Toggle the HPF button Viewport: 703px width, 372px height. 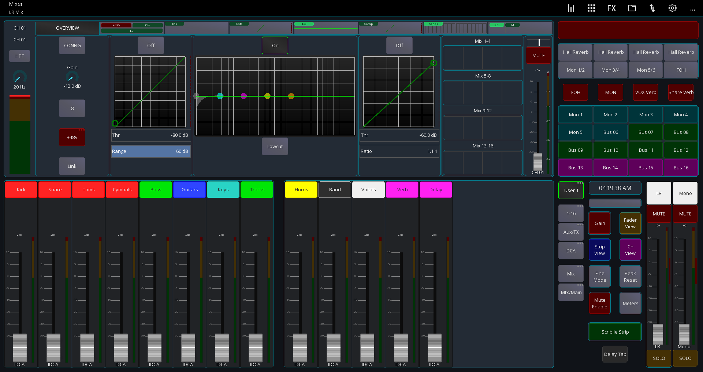[20, 56]
